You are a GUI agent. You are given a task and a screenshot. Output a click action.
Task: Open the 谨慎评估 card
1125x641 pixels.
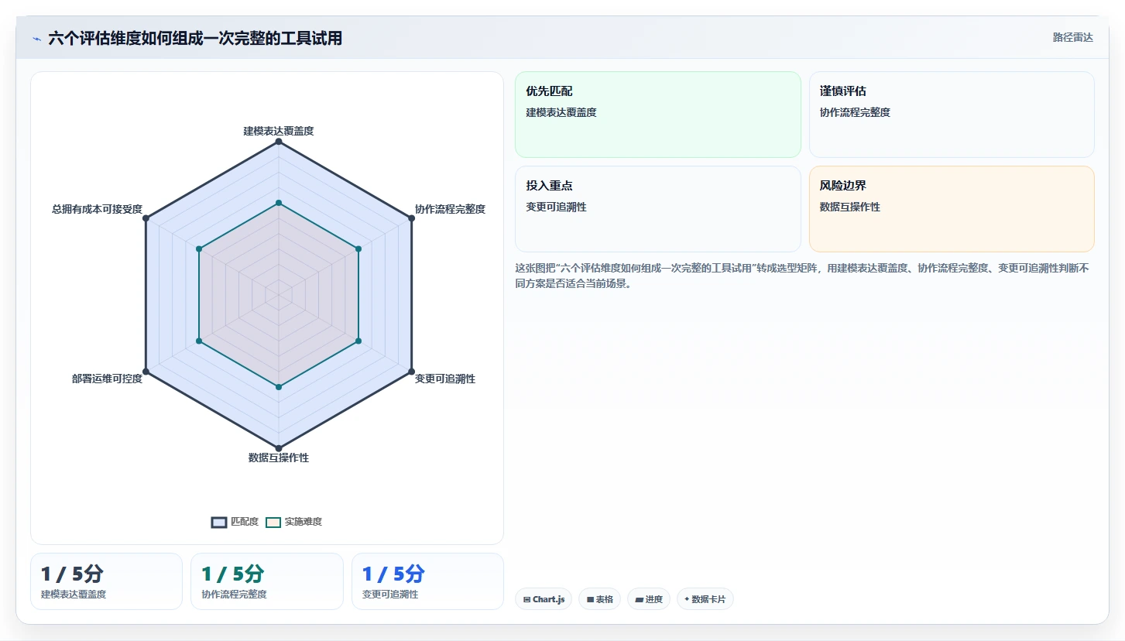[952, 115]
